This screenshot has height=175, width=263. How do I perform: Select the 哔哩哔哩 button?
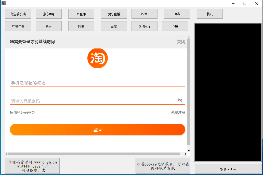(x=18, y=26)
